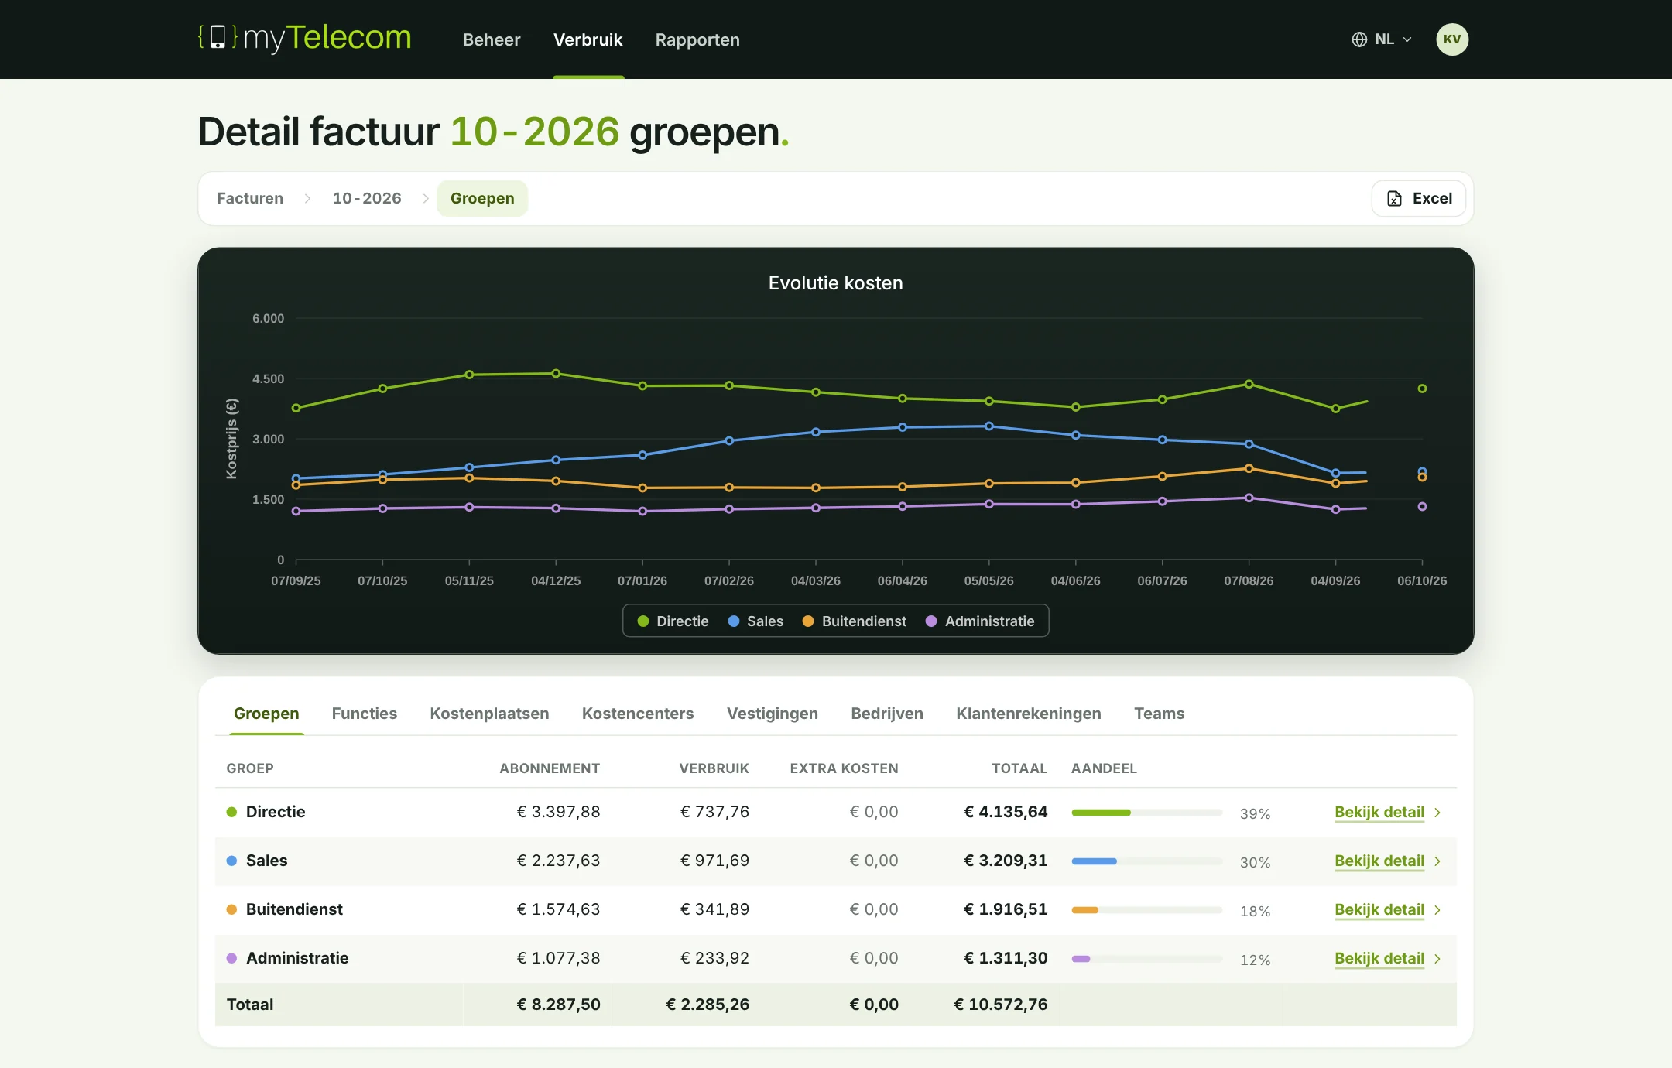Click Administratie data point at 07/08/26
Image resolution: width=1672 pixels, height=1068 pixels.
pyautogui.click(x=1249, y=498)
